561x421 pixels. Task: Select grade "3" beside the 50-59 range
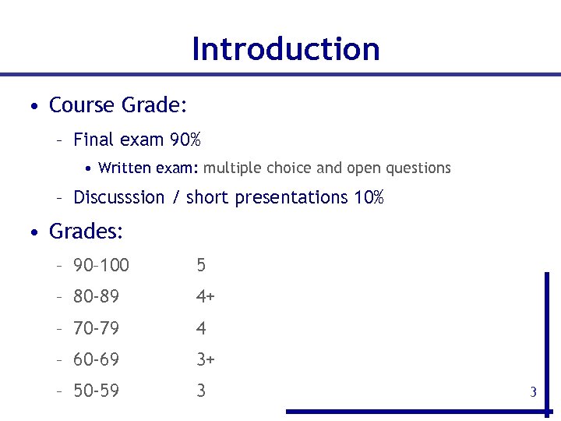(201, 391)
